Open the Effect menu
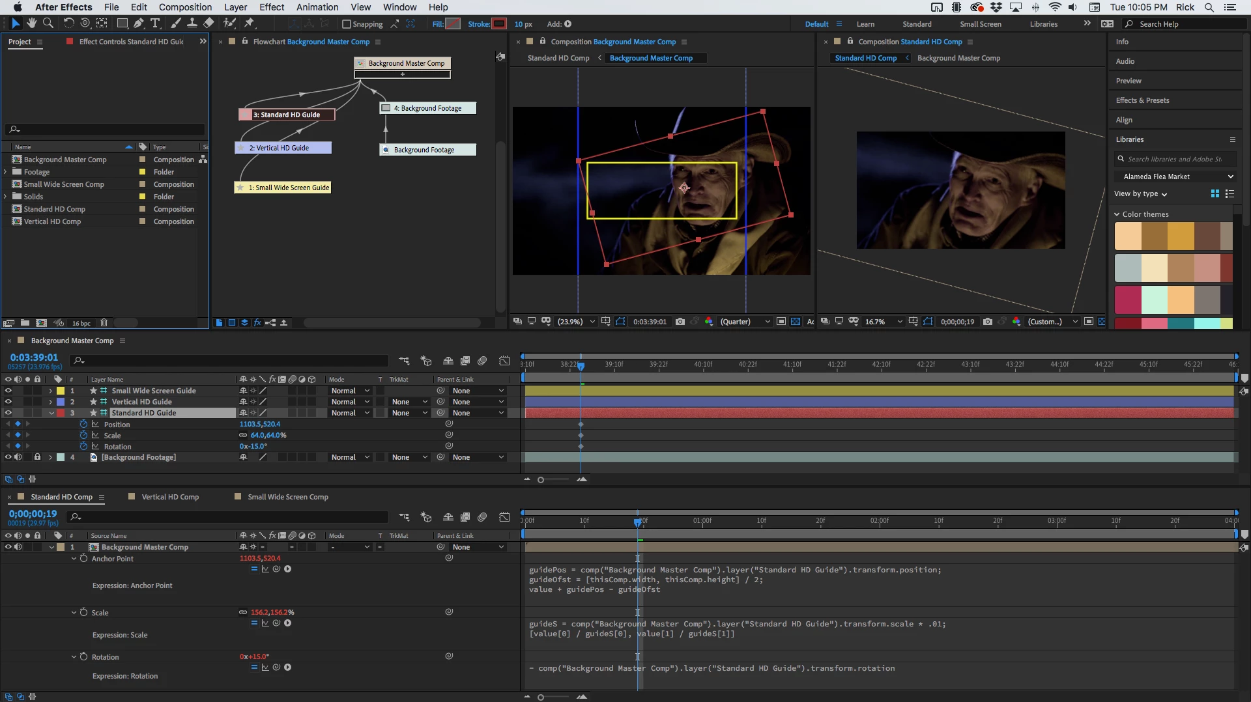Viewport: 1251px width, 702px height. point(272,7)
